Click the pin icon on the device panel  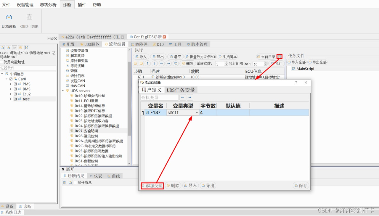point(52,38)
